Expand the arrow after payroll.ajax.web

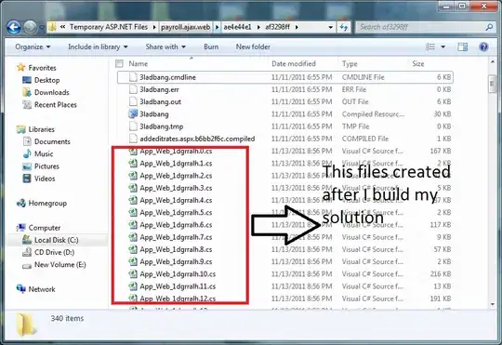[217, 27]
